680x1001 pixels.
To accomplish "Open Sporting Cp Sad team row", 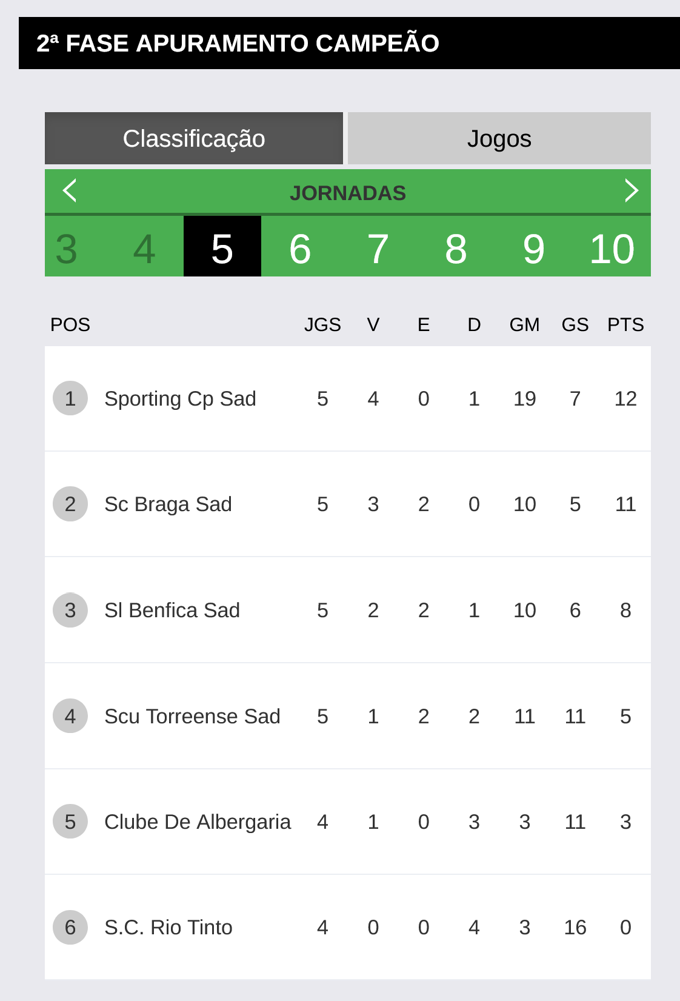I will tap(180, 399).
